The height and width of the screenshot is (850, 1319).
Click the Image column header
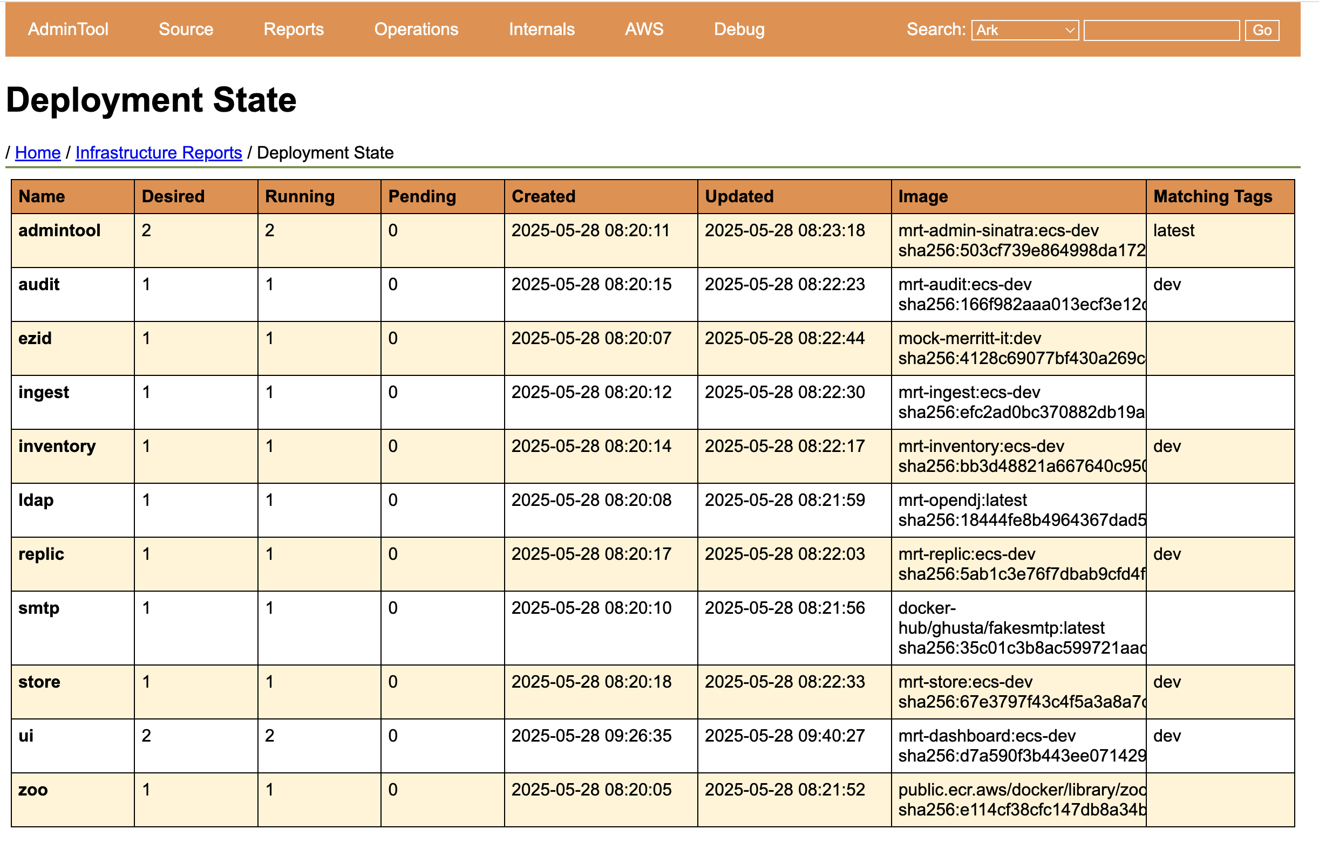pos(1018,196)
